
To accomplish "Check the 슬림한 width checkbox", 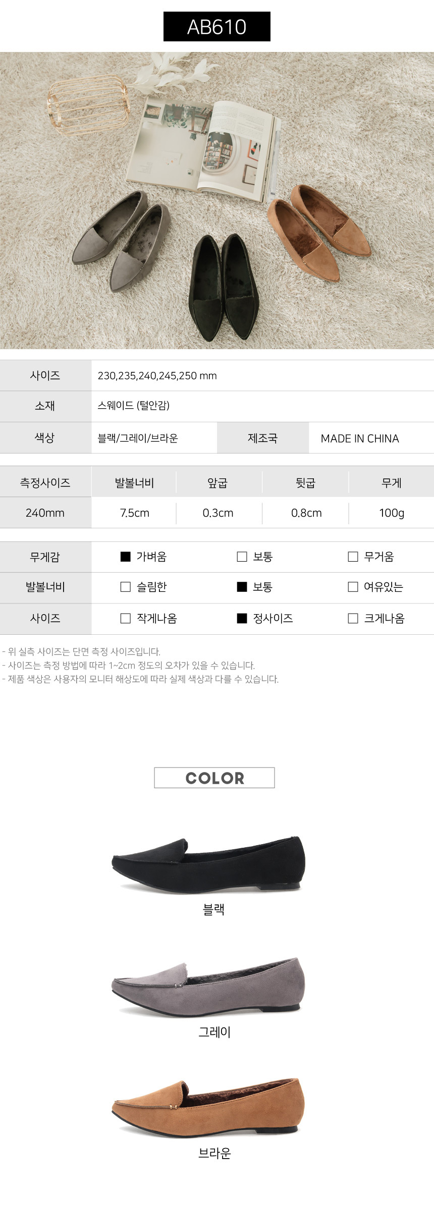I will [x=126, y=587].
